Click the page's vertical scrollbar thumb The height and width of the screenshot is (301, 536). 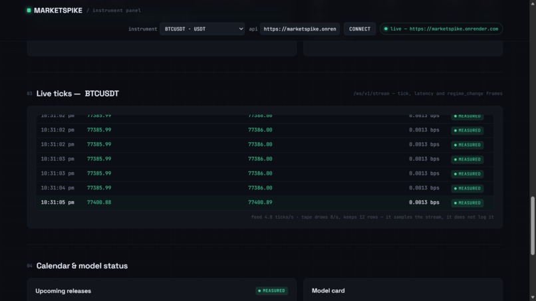[x=533, y=225]
